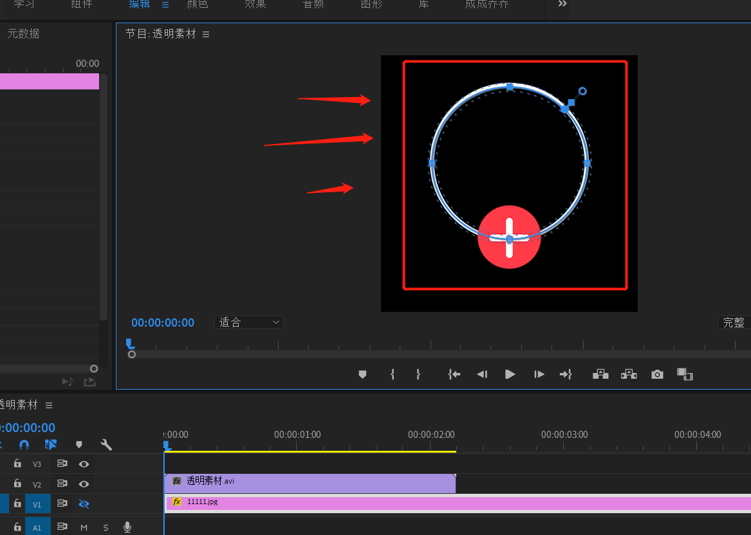Viewport: 751px width, 535px height.
Task: Click the timeline playhead timecode field
Action: (x=28, y=428)
